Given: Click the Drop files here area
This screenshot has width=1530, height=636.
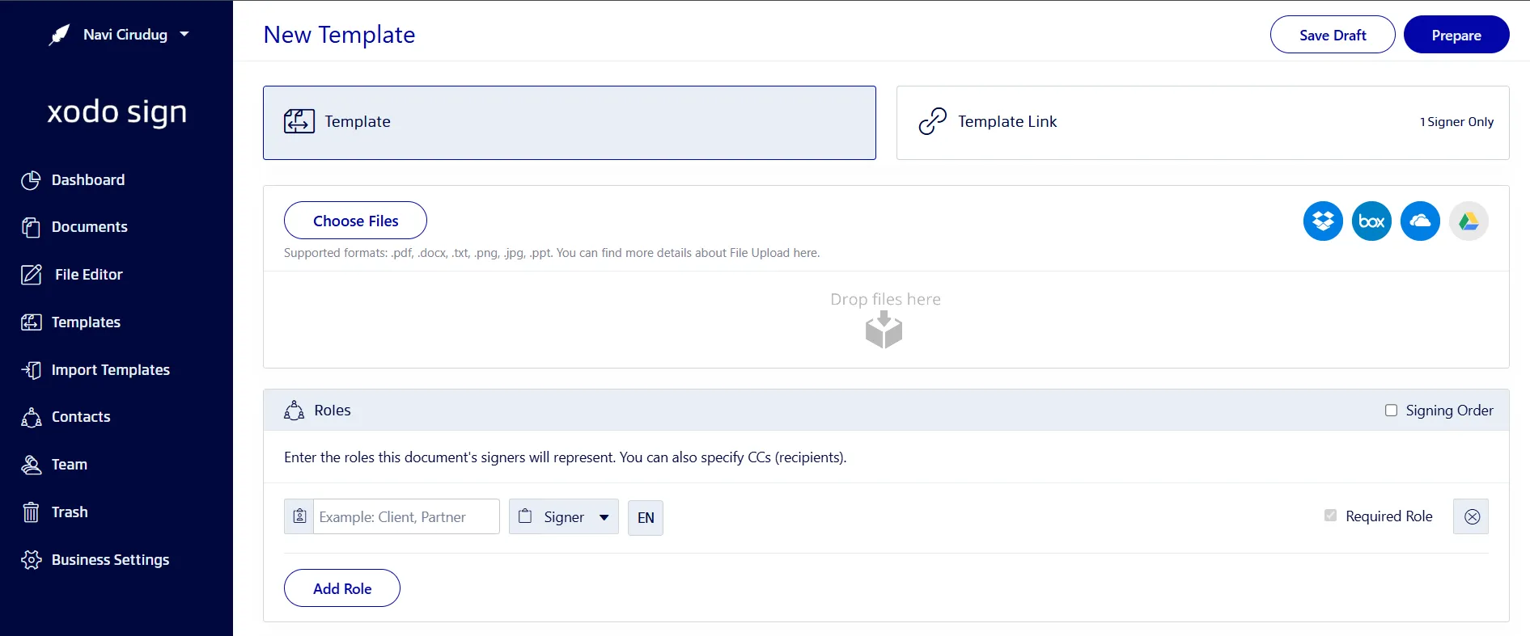Looking at the screenshot, I should 886,320.
